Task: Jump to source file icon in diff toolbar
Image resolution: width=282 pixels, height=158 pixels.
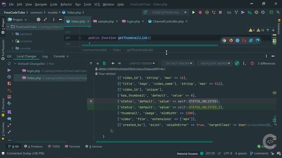Action: [x=104, y=63]
